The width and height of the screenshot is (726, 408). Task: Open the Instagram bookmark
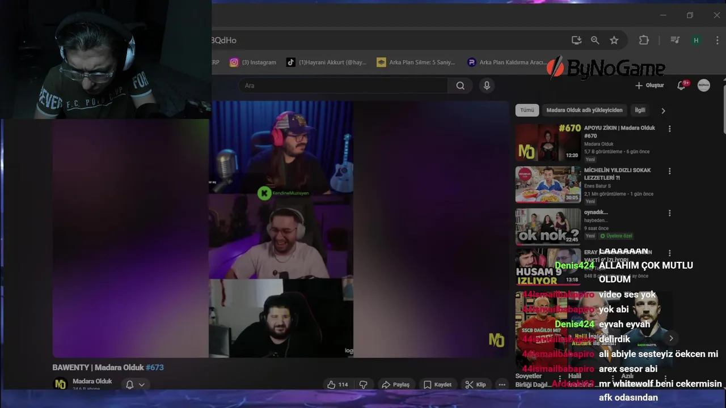(x=253, y=62)
